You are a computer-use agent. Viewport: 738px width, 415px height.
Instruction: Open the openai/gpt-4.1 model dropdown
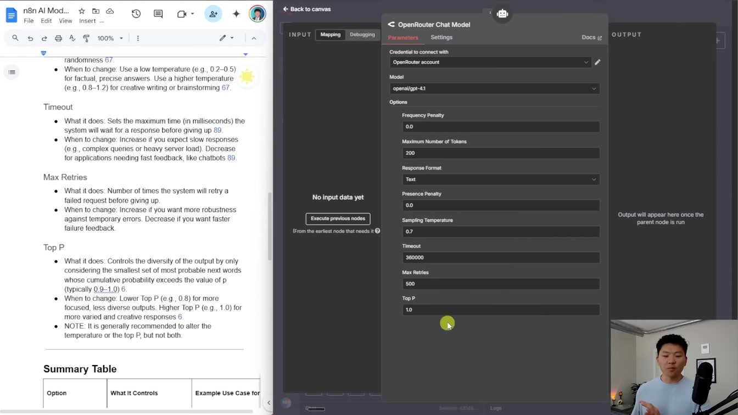(x=494, y=88)
